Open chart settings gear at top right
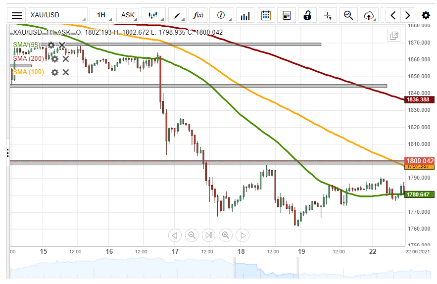The width and height of the screenshot is (437, 284). point(425,15)
